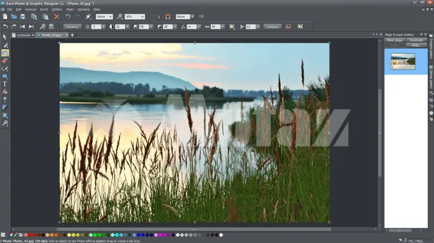Click the Paste clipboard icon
The width and height of the screenshot is (434, 243).
pyautogui.click(x=45, y=17)
